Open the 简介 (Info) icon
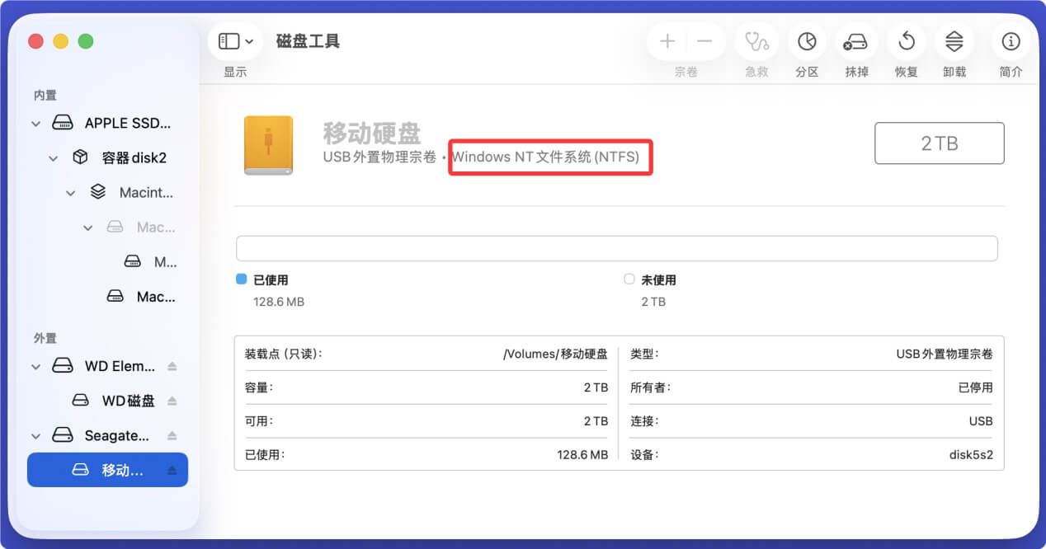The width and height of the screenshot is (1046, 549). (x=1010, y=41)
